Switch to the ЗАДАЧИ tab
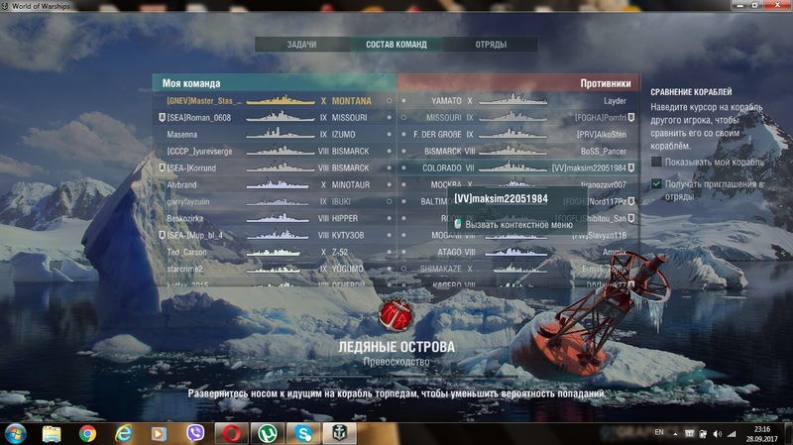The width and height of the screenshot is (793, 445). pos(302,45)
